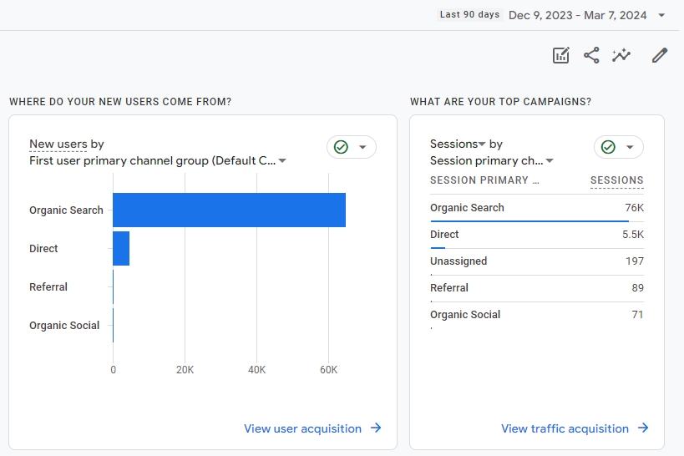
Task: Click arrow icon beside View user acquisition
Action: pyautogui.click(x=376, y=428)
